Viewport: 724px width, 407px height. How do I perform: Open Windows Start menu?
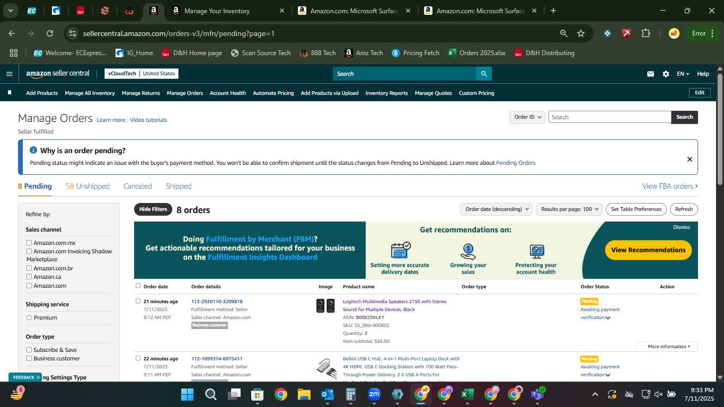187,394
